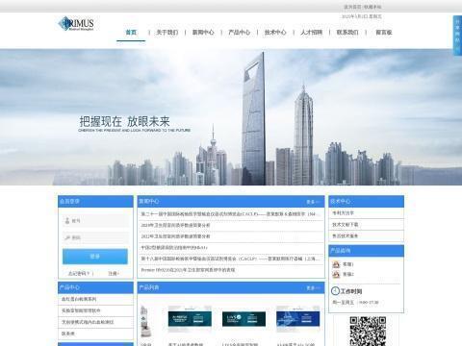This screenshot has width=462, height=346.
Task: Click the 收藏本站 link at top
Action: click(x=372, y=7)
